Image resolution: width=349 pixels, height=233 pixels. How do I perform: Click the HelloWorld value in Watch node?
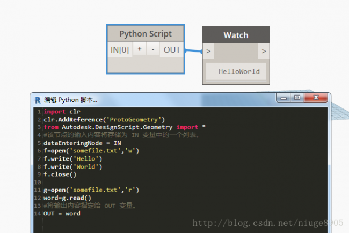238,71
